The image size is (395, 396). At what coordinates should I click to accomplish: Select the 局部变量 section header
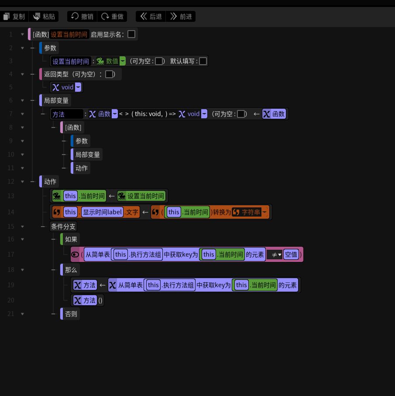56,100
